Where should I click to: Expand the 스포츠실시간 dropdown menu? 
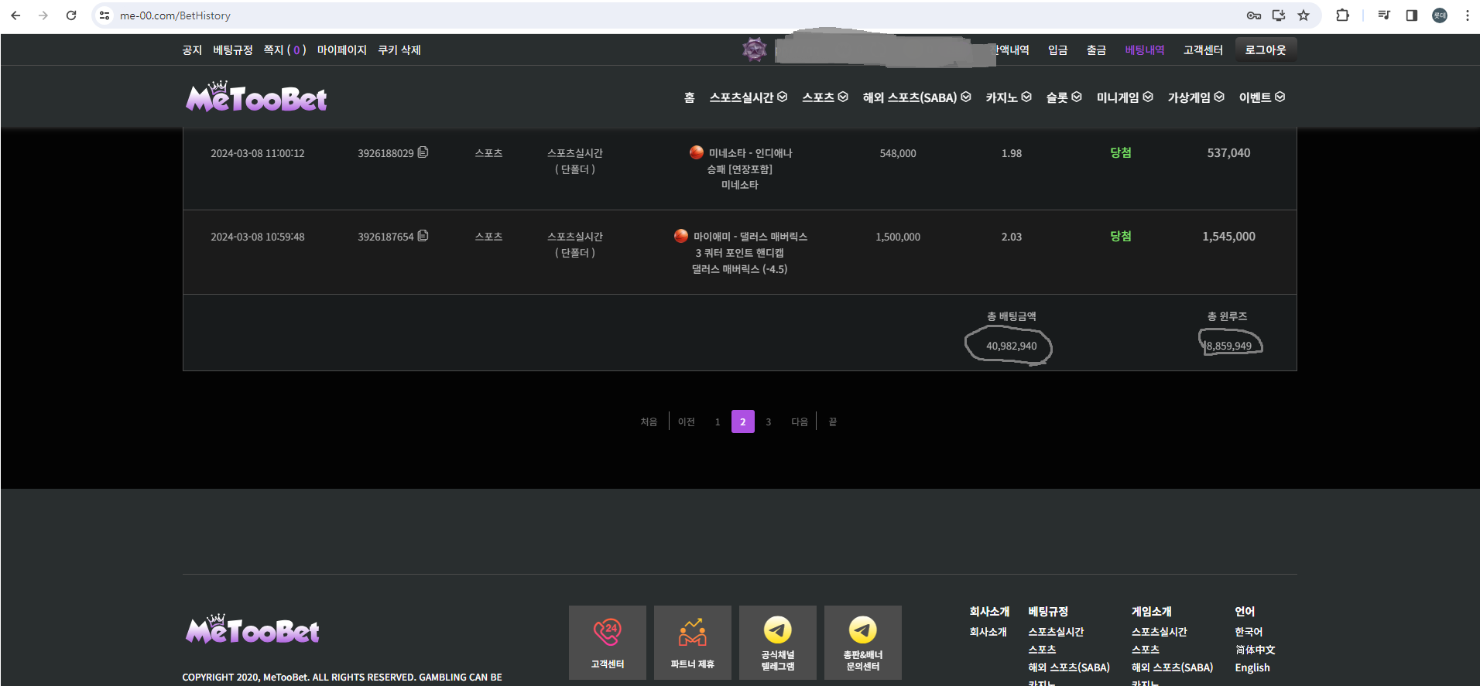(748, 97)
